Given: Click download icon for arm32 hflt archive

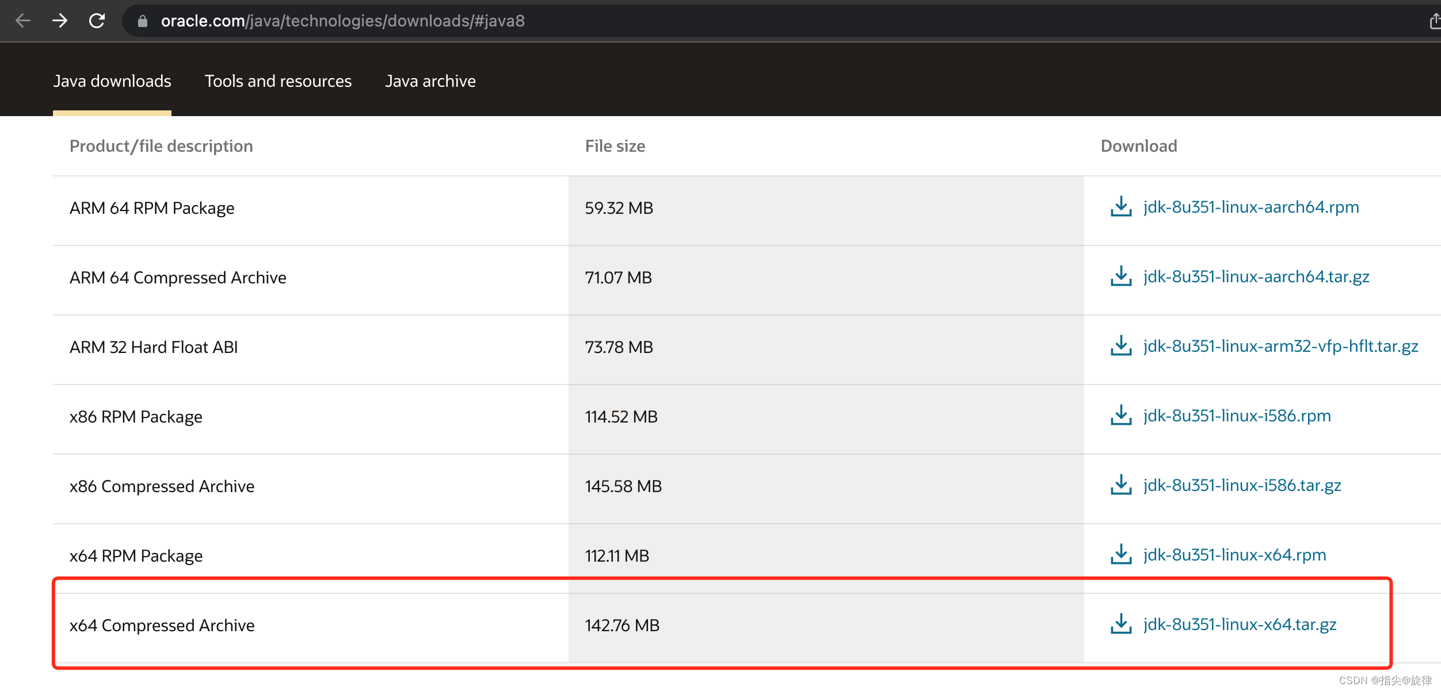Looking at the screenshot, I should (x=1120, y=346).
